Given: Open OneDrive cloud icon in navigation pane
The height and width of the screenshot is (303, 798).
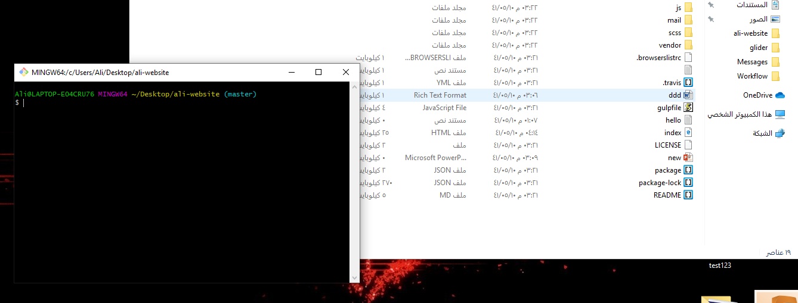Looking at the screenshot, I should pos(780,95).
